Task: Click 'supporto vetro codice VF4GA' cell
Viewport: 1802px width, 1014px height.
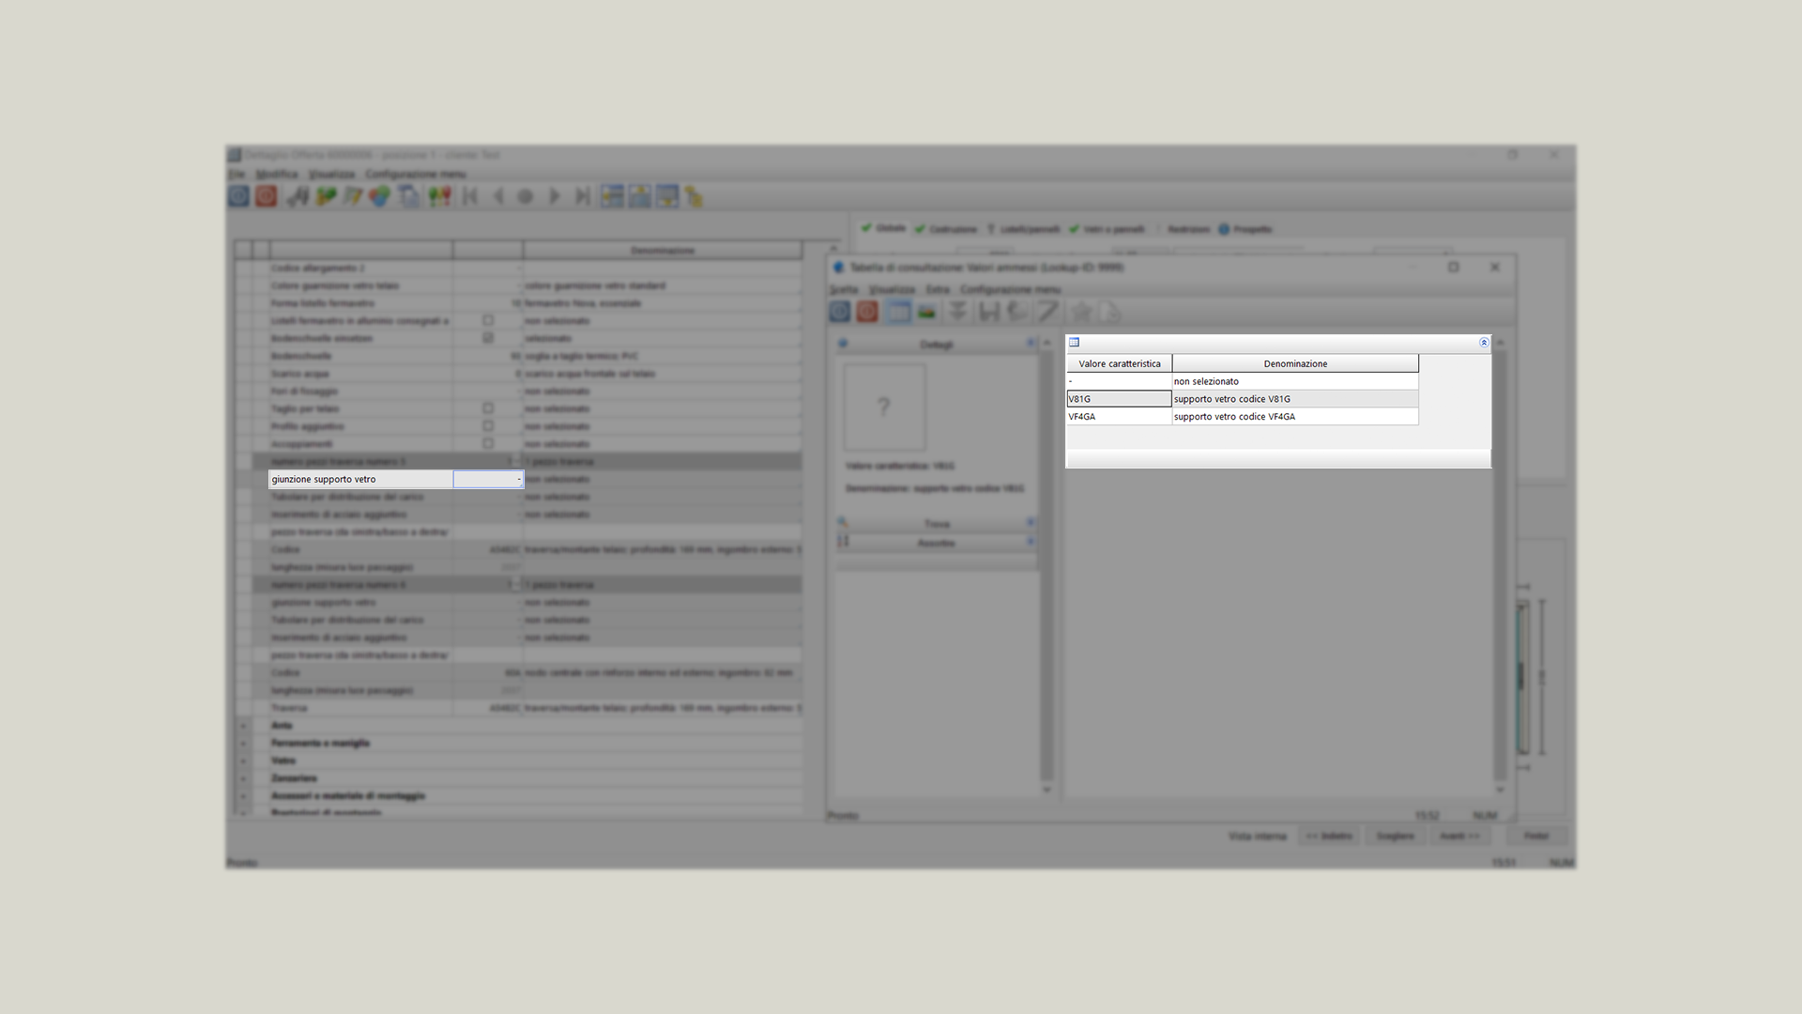Action: [x=1295, y=417]
